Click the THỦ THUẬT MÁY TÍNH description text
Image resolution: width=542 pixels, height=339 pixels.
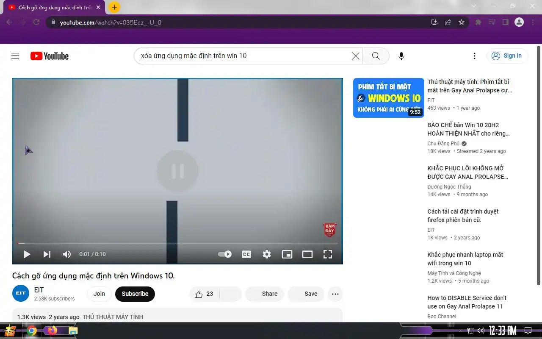(x=113, y=317)
